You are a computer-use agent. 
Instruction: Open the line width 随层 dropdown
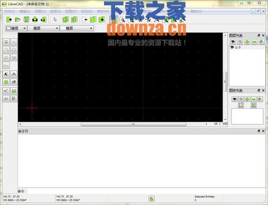(x=43, y=28)
